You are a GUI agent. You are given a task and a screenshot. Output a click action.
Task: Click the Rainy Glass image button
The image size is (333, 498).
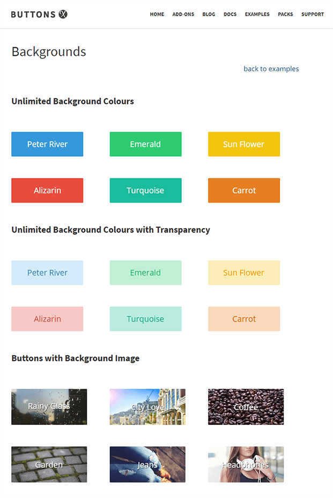tap(49, 407)
